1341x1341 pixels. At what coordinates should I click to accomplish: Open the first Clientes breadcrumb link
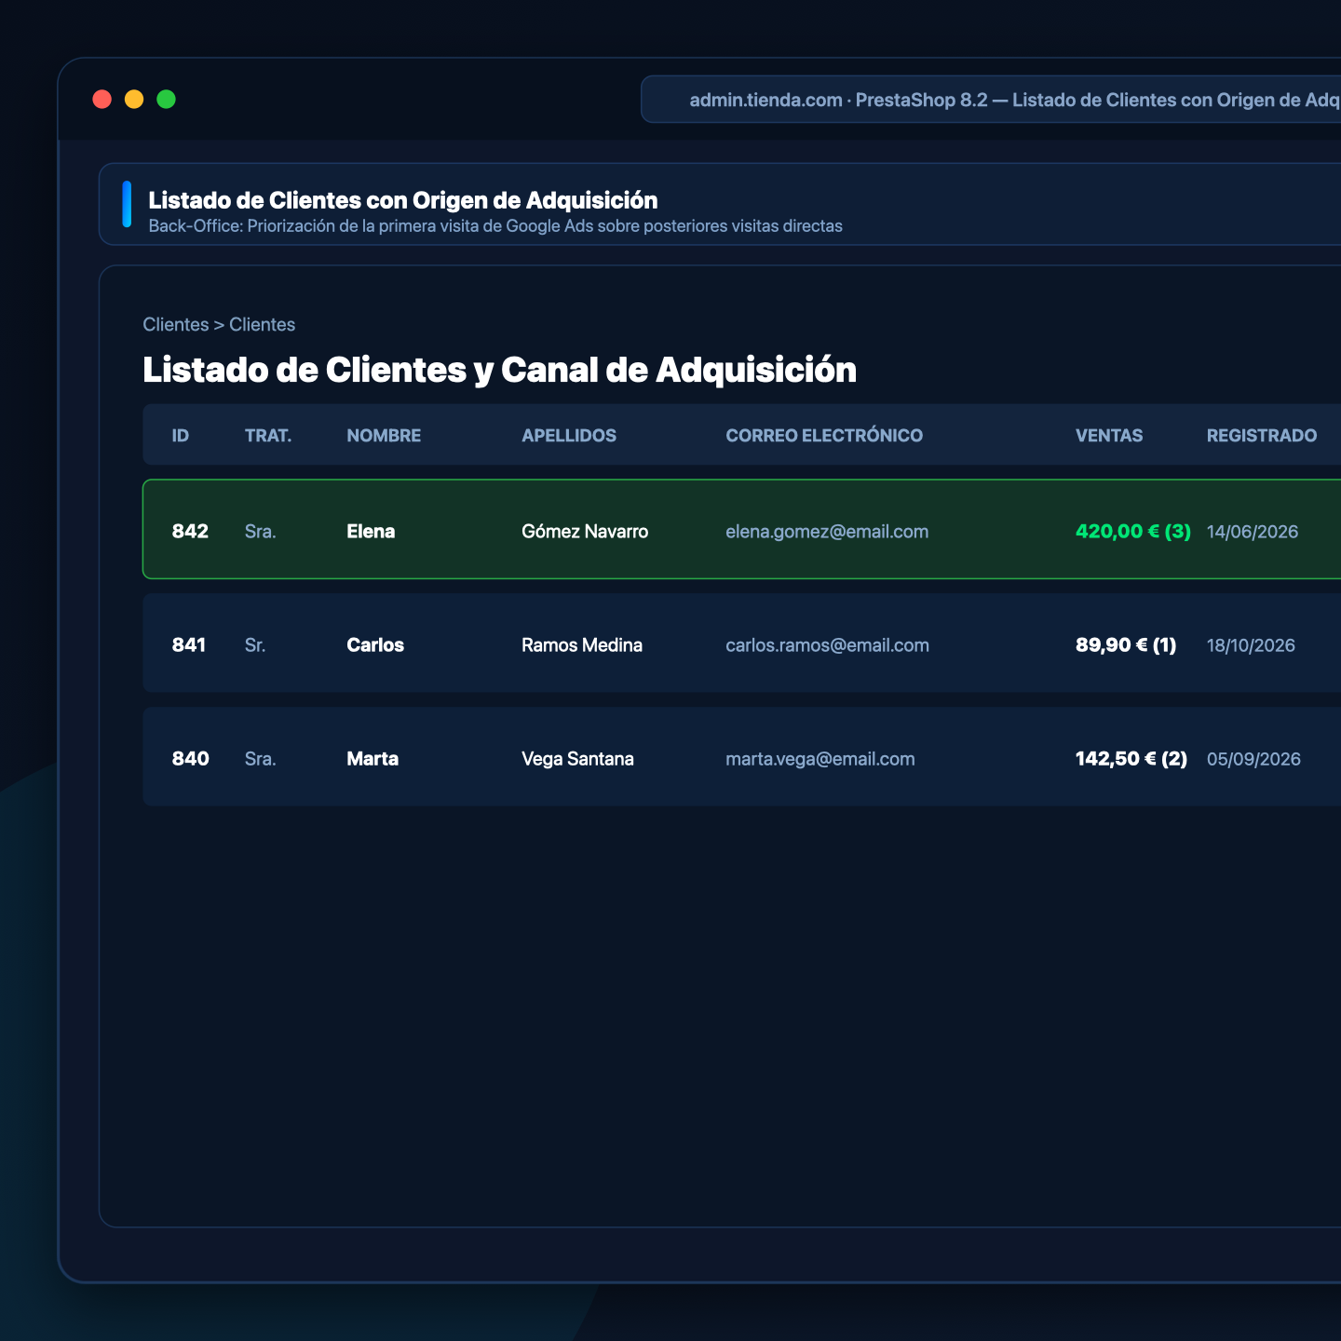click(176, 324)
